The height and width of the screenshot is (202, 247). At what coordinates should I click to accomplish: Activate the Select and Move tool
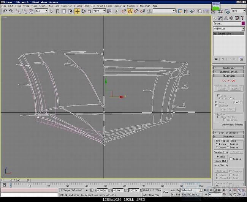click(x=78, y=11)
